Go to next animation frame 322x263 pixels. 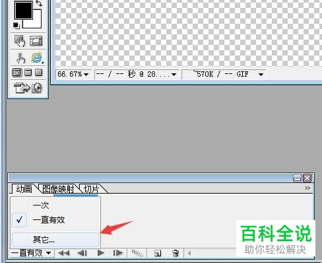coord(117,253)
